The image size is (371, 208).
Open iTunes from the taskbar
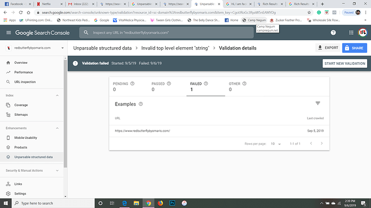pos(184,203)
